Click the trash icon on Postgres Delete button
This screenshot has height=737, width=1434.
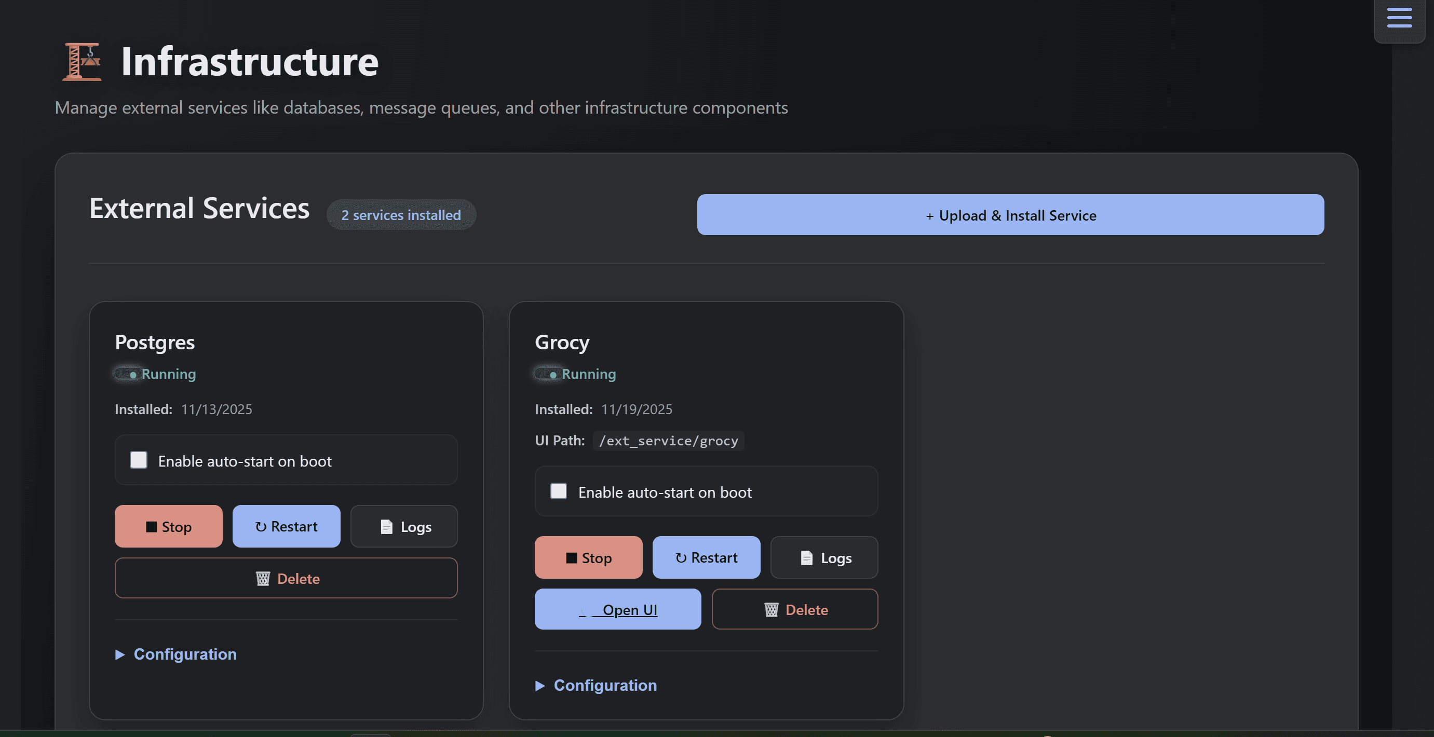click(263, 578)
